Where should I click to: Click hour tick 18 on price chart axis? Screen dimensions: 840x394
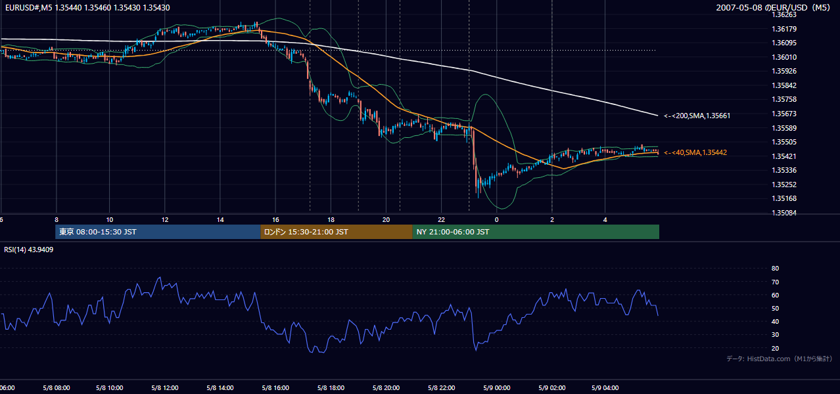(x=331, y=220)
